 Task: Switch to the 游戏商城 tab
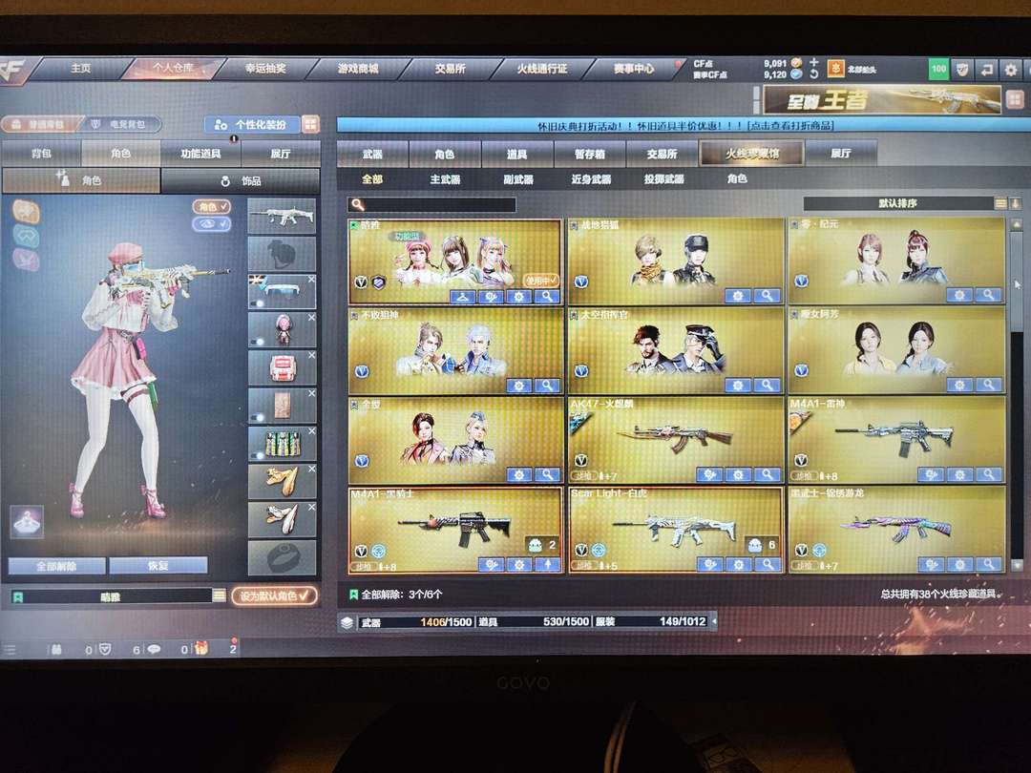pyautogui.click(x=358, y=69)
